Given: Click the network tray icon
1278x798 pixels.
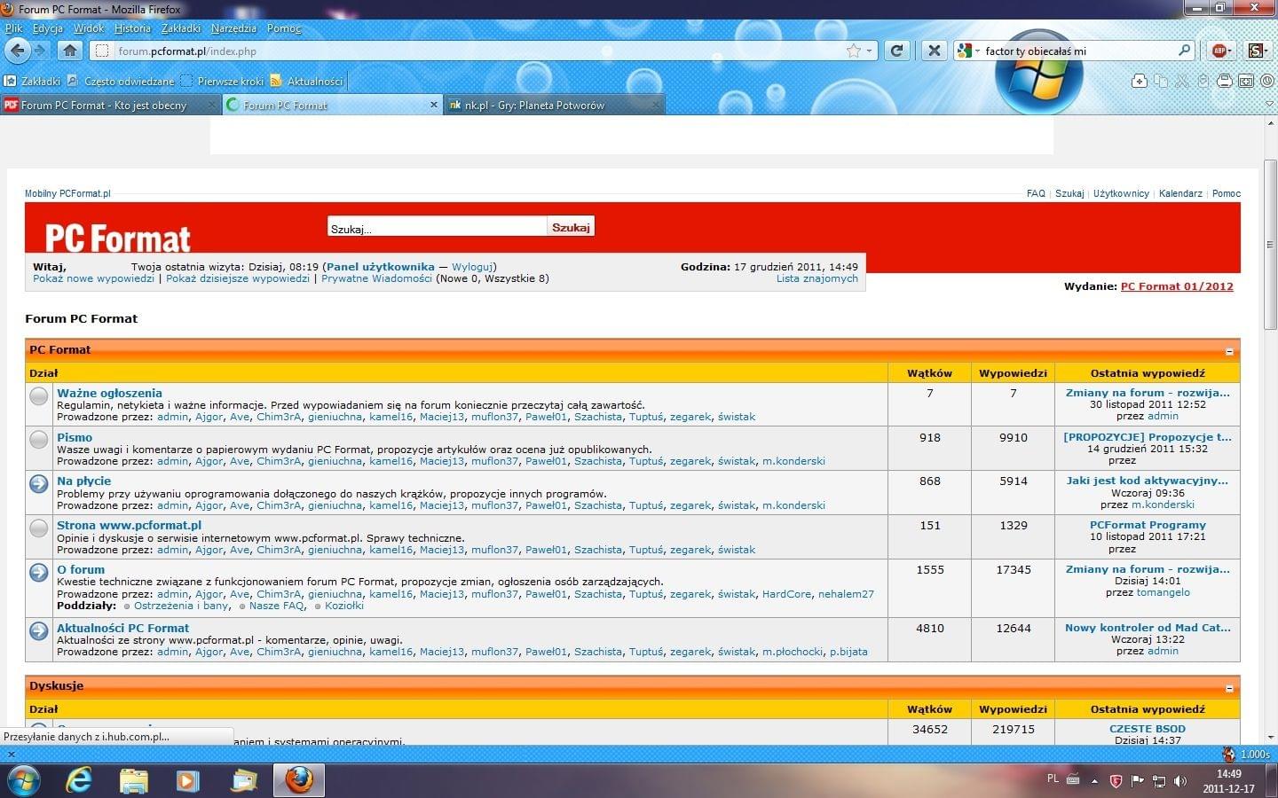Looking at the screenshot, I should (x=1159, y=781).
